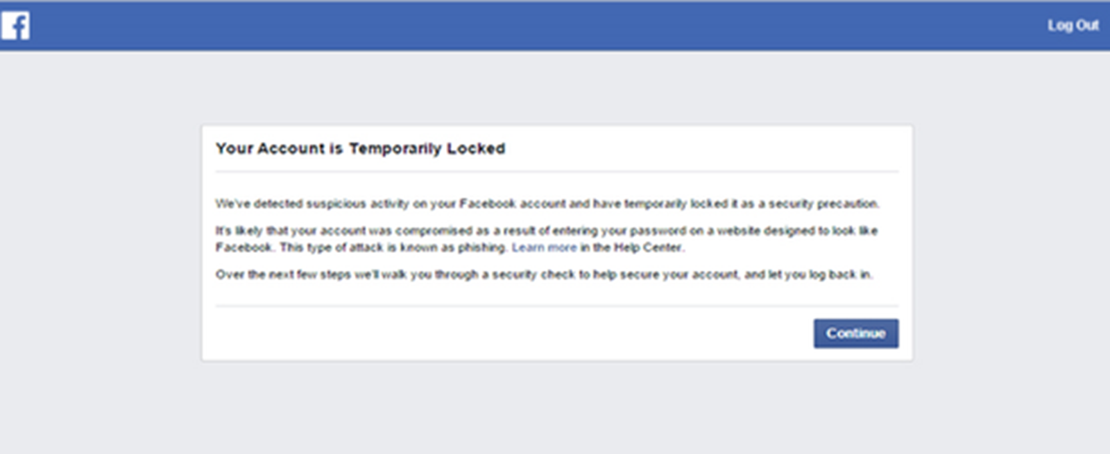The height and width of the screenshot is (454, 1110).
Task: Click the 'Help Center' text
Action: pyautogui.click(x=647, y=247)
